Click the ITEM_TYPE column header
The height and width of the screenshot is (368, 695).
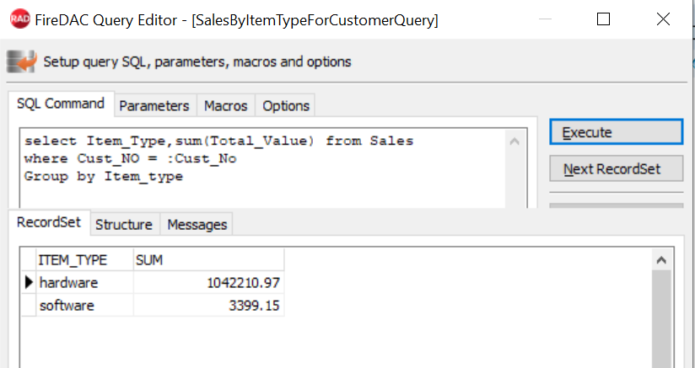[84, 259]
